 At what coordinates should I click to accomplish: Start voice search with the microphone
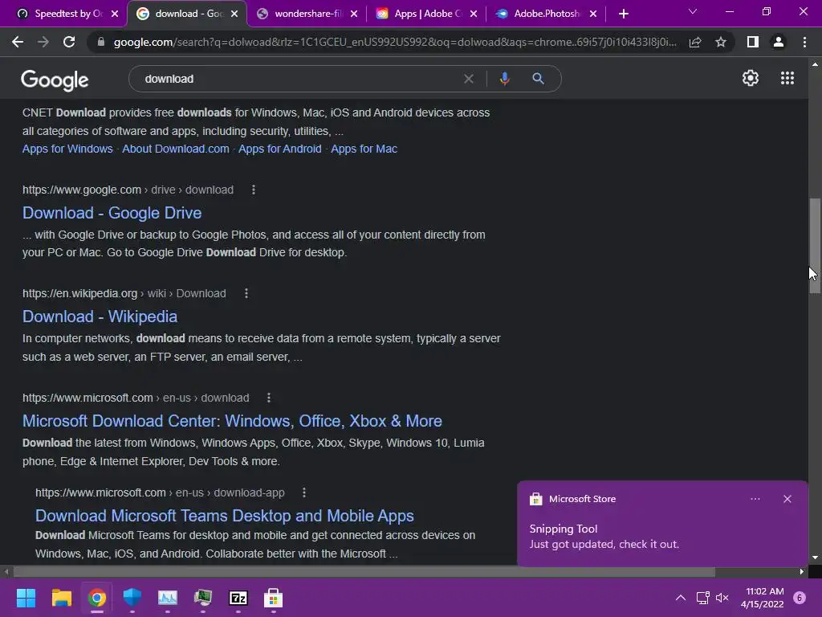pos(504,79)
